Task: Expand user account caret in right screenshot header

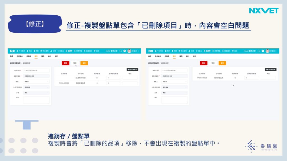Action: 277,51
